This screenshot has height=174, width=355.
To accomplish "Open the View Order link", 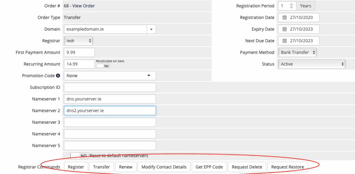I will click(83, 6).
